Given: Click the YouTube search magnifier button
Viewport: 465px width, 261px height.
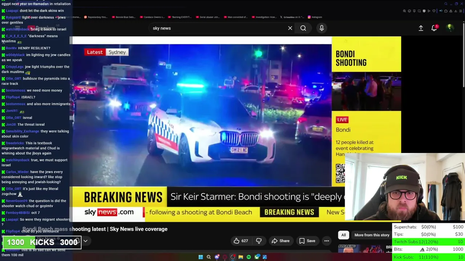Looking at the screenshot, I should [x=303, y=28].
